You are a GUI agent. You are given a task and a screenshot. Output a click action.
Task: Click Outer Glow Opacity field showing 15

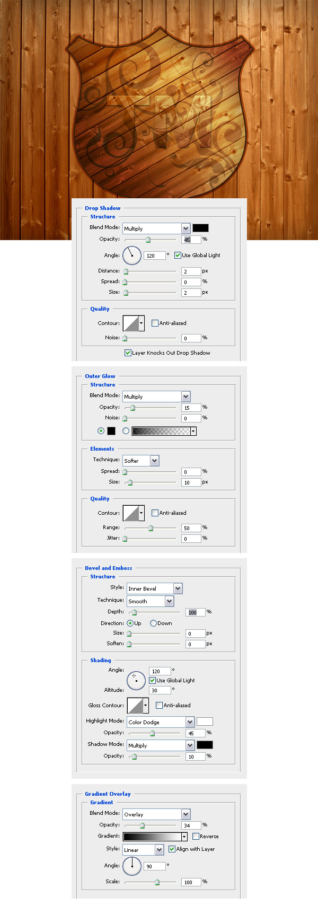coord(191,408)
